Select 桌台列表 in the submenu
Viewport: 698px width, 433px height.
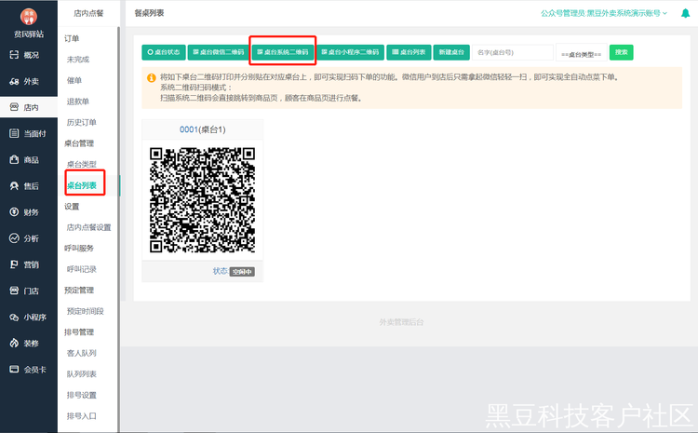82,185
